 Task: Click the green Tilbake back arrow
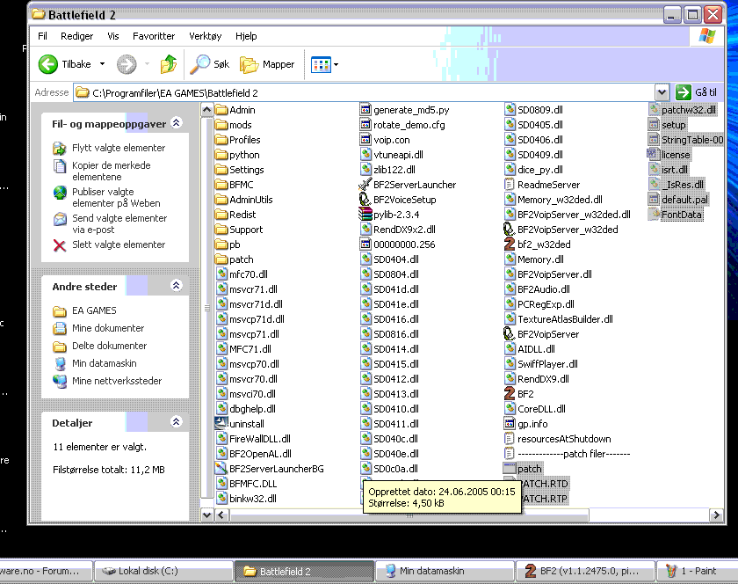pos(48,64)
